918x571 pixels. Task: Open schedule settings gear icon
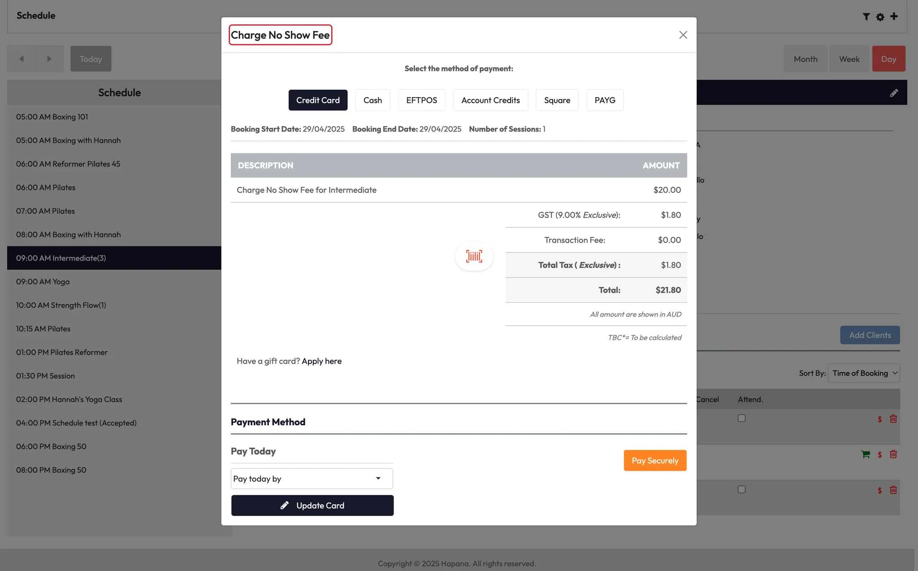click(x=880, y=17)
